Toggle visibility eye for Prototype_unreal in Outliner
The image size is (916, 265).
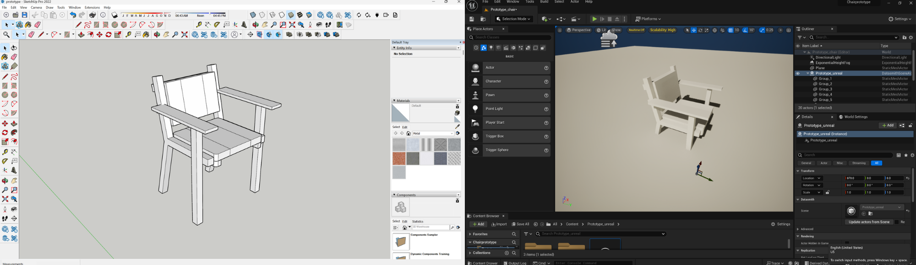pyautogui.click(x=798, y=74)
